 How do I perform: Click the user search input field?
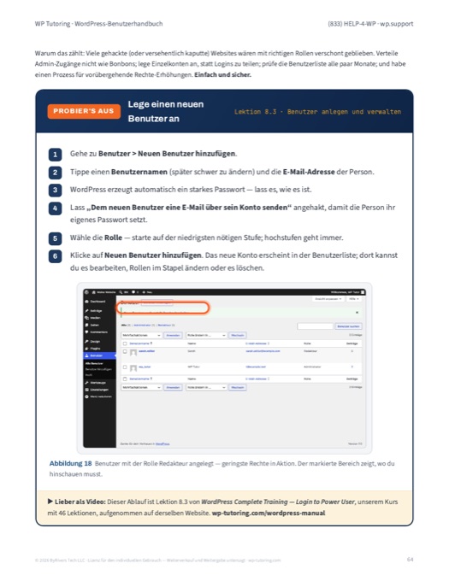(x=315, y=326)
